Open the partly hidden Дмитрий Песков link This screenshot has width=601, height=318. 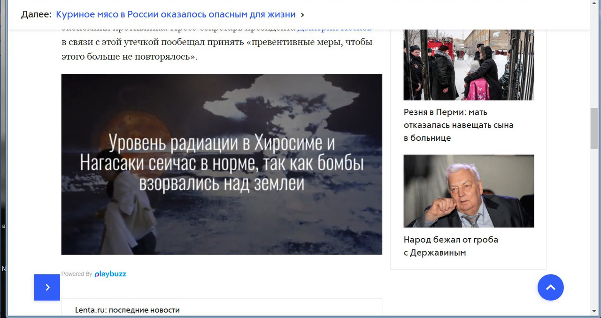coord(334,30)
